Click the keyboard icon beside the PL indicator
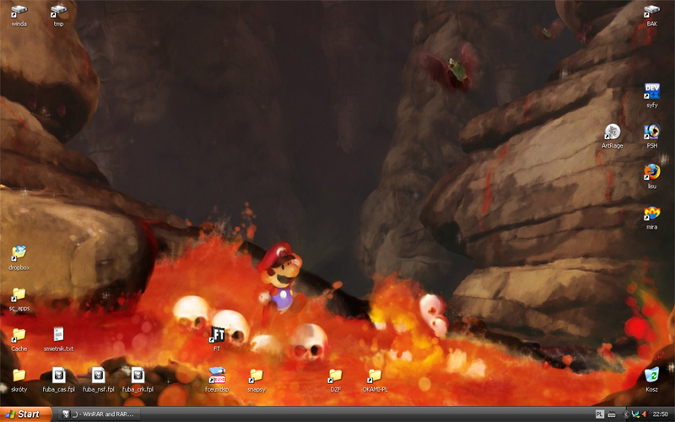The image size is (675, 422). pyautogui.click(x=611, y=414)
